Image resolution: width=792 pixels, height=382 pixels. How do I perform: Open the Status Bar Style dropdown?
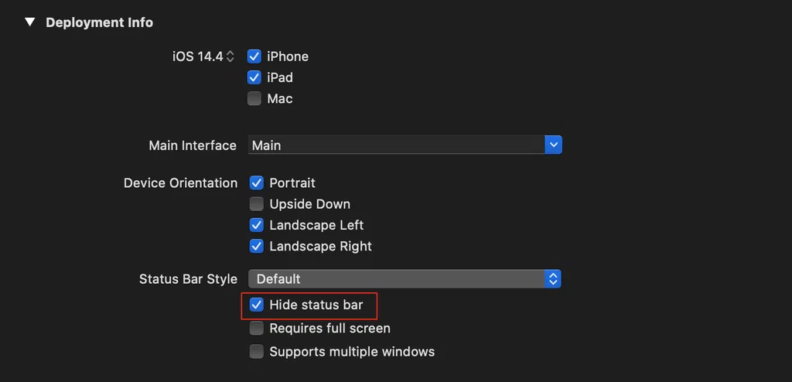pos(405,279)
